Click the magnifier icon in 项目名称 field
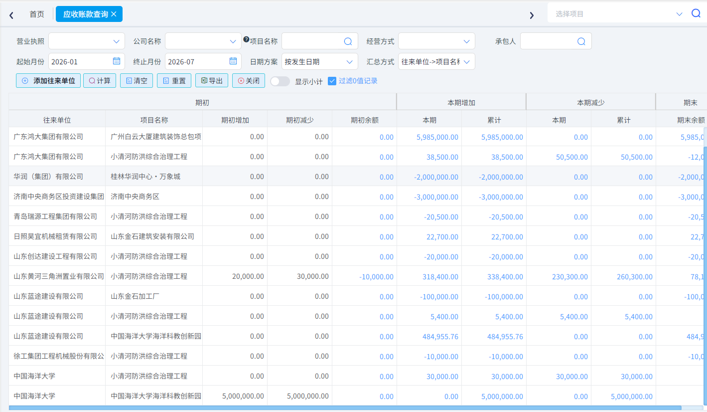The width and height of the screenshot is (707, 412). coord(348,41)
